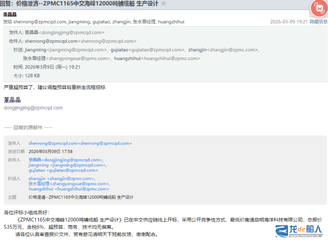The width and height of the screenshot is (328, 242).
Task: Click gujiatao recipient in quoted message
Action: (x=63, y=170)
